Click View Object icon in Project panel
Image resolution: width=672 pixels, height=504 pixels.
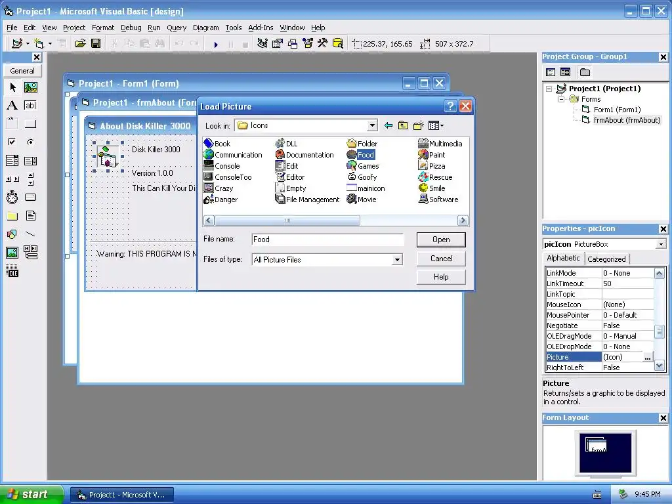click(565, 72)
